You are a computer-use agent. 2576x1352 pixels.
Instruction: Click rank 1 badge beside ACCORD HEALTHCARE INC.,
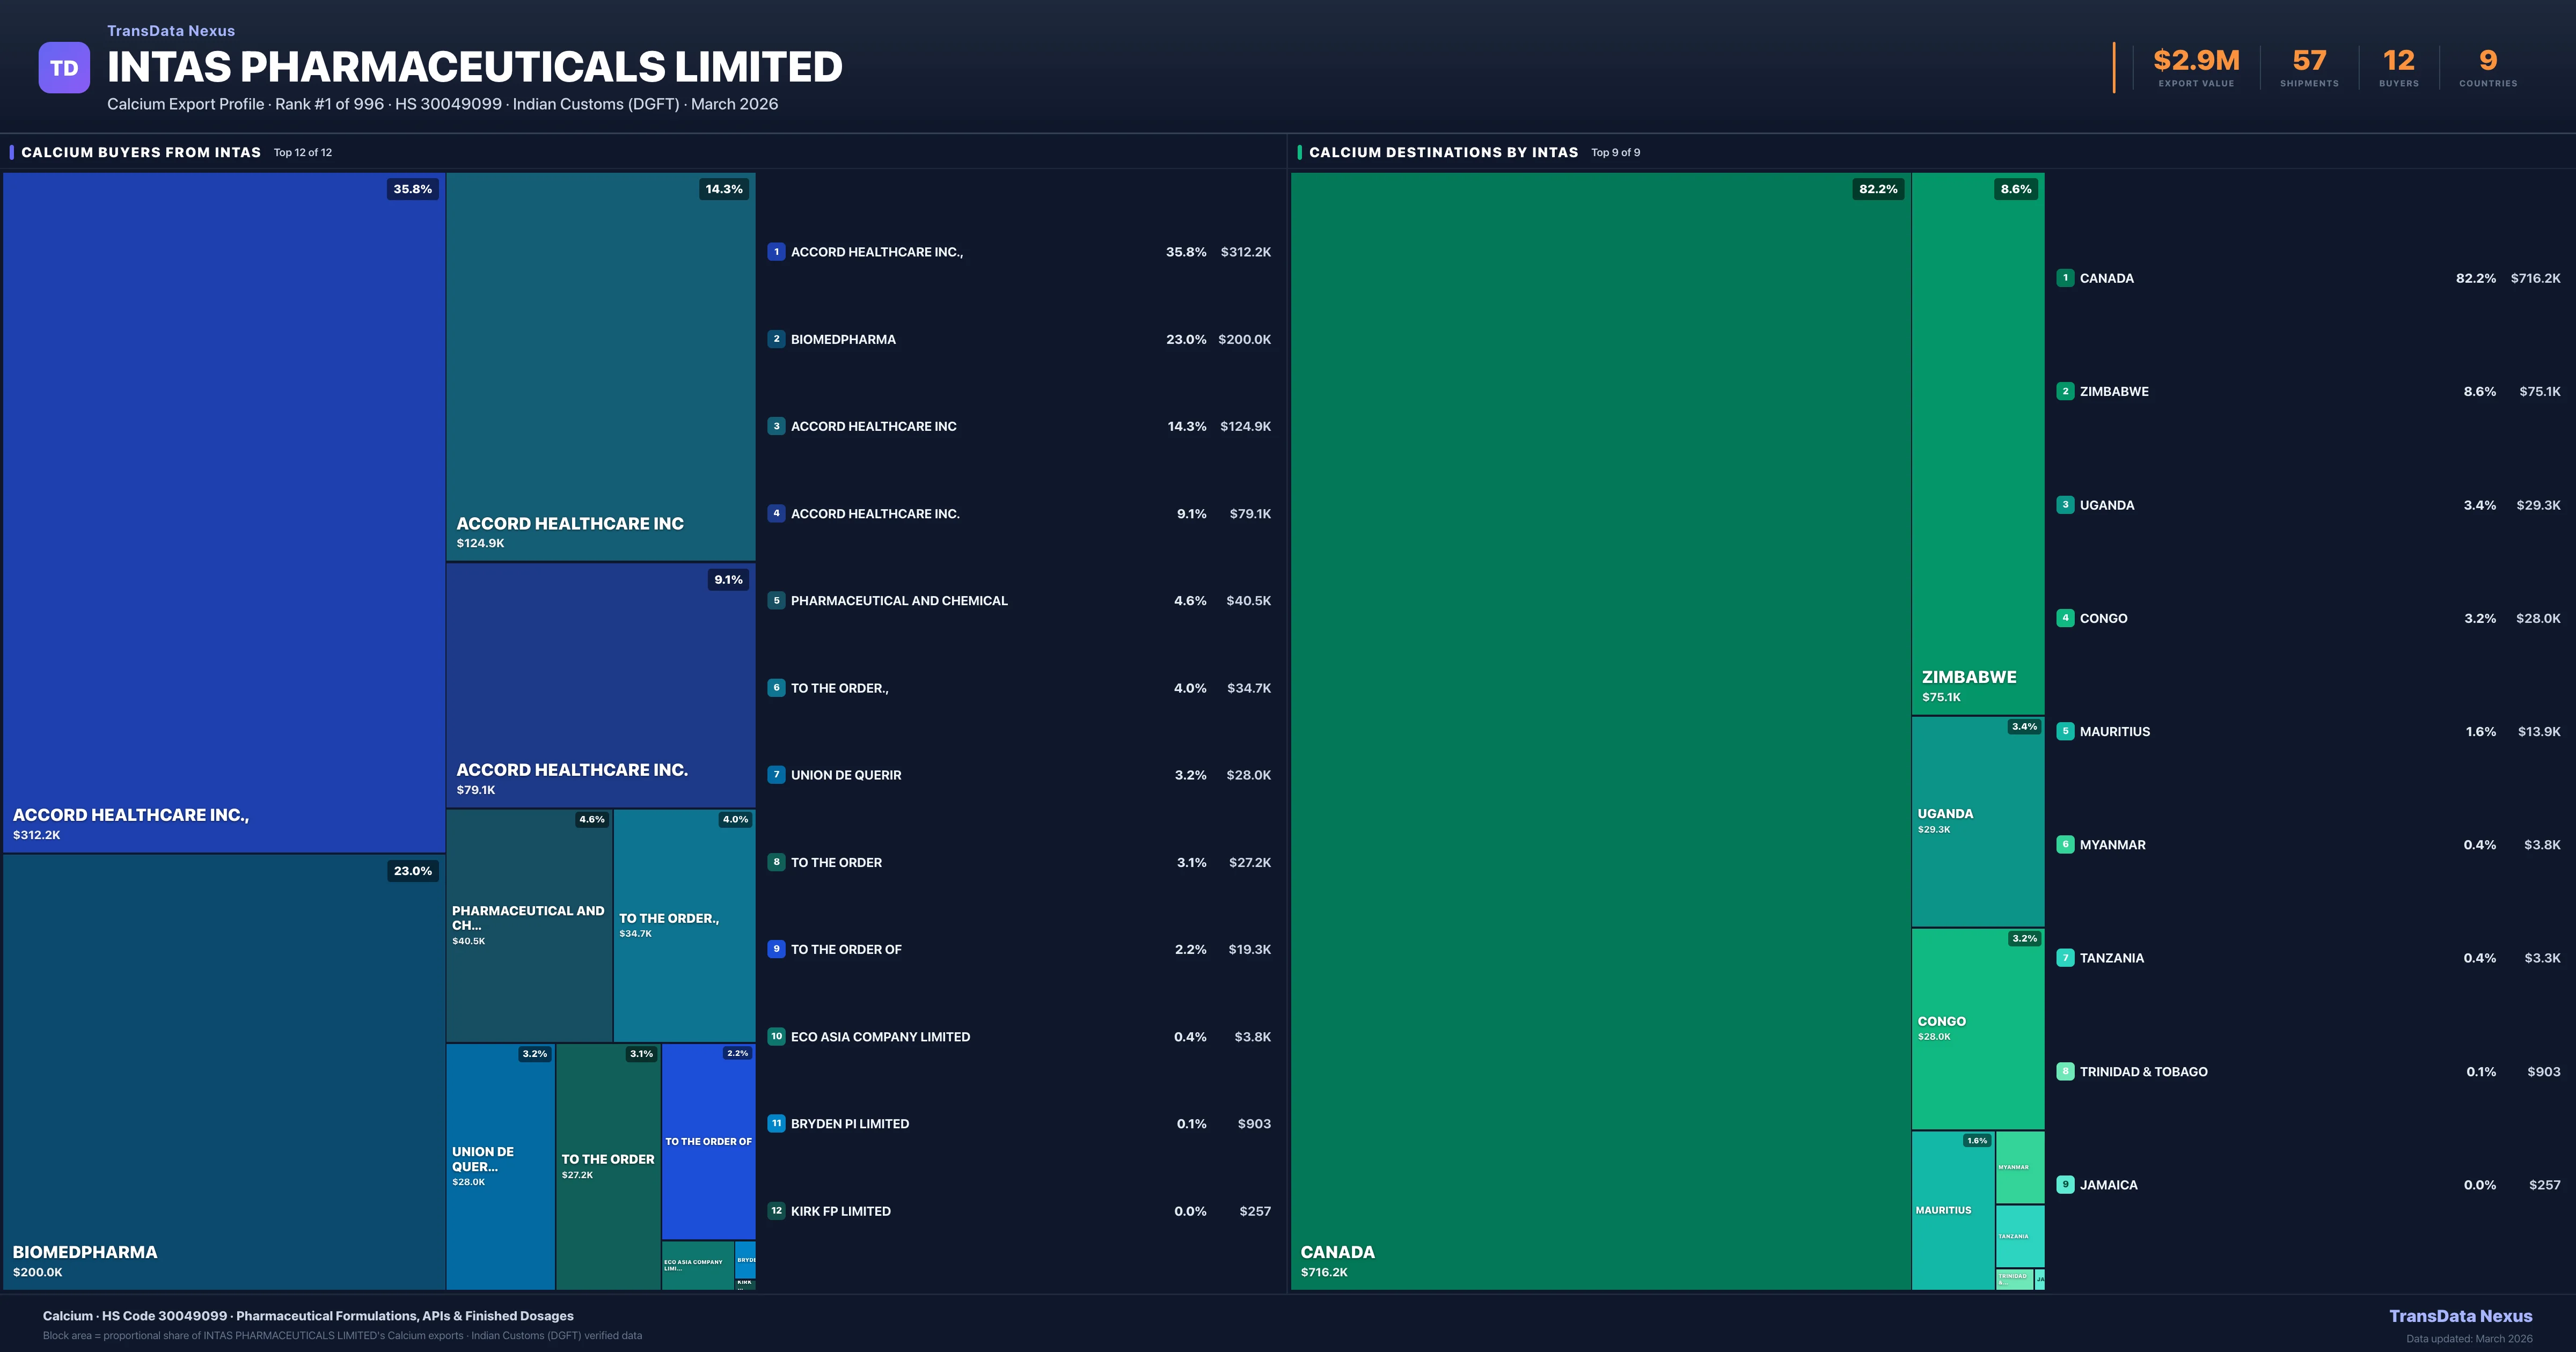click(776, 252)
